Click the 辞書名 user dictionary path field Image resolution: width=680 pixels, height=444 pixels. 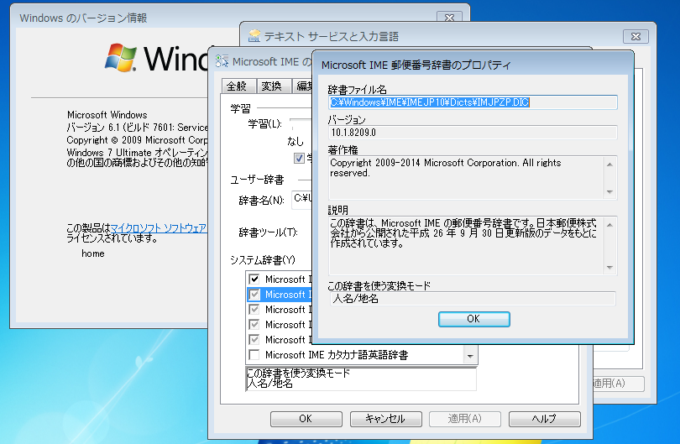[301, 199]
